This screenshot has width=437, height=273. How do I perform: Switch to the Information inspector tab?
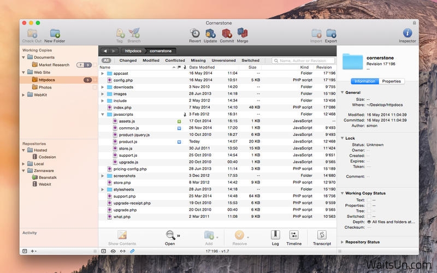pyautogui.click(x=365, y=81)
